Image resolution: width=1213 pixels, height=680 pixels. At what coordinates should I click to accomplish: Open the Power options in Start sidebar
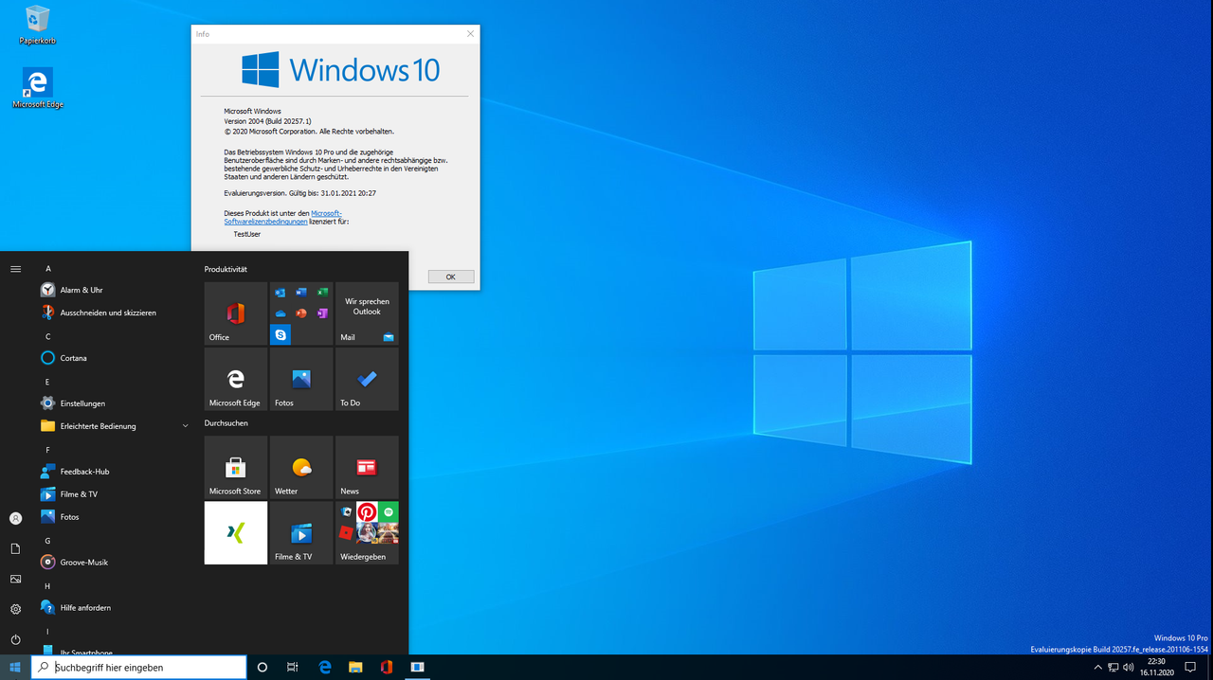click(15, 639)
